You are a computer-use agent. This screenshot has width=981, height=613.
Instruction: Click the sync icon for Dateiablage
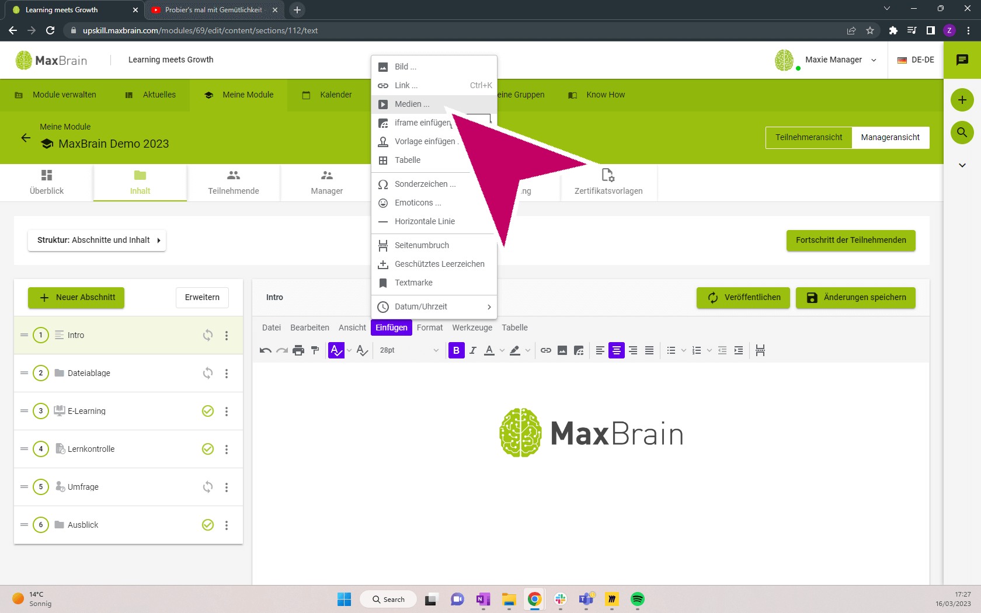208,374
